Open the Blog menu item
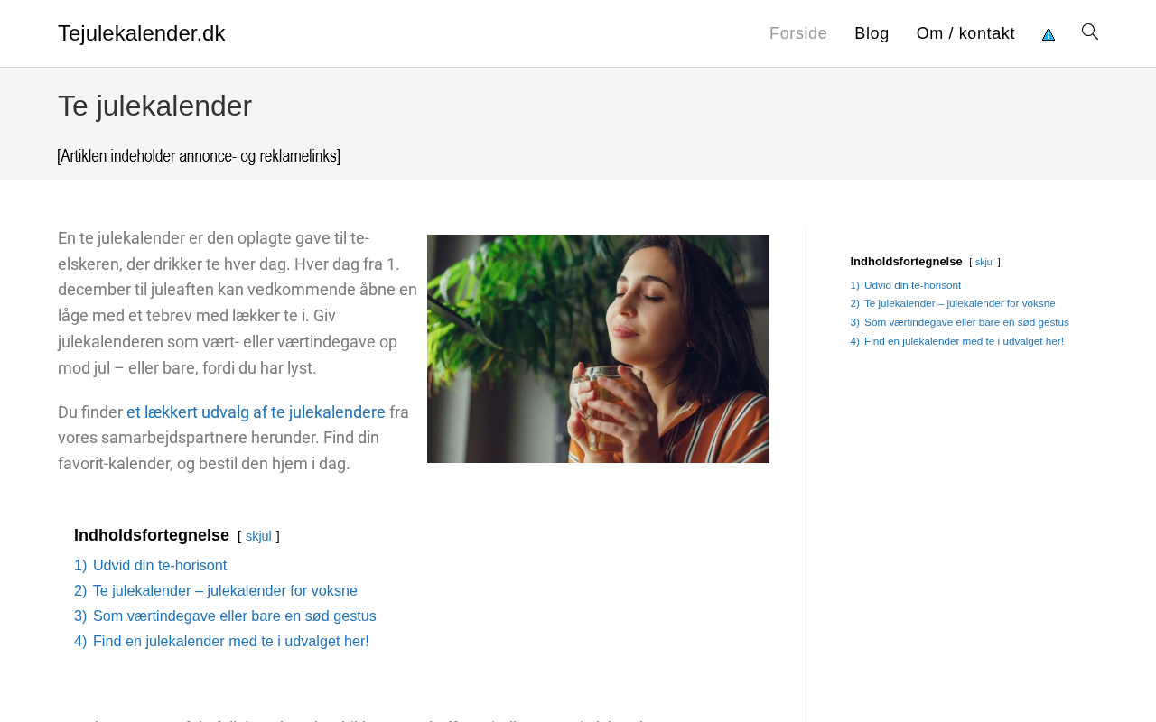 click(x=872, y=33)
